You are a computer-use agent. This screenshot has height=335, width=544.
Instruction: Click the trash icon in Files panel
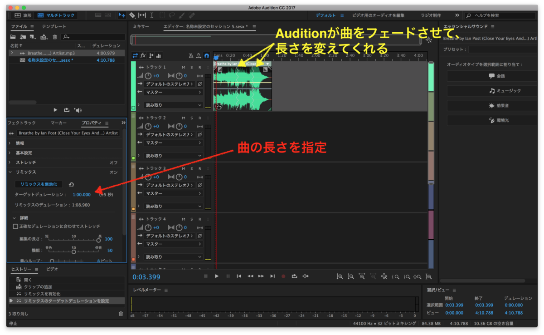[55, 37]
